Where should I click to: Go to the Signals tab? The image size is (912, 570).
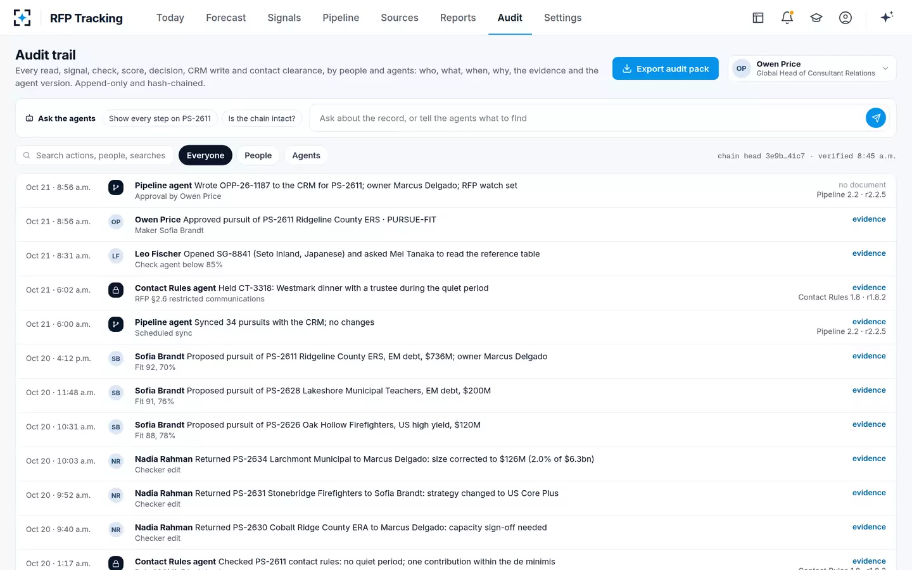coord(284,18)
